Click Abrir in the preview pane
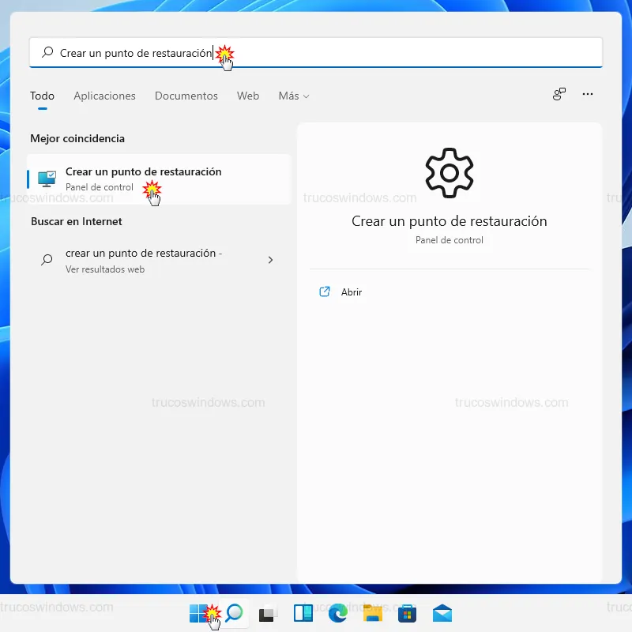Viewport: 632px width, 632px height. click(x=351, y=292)
